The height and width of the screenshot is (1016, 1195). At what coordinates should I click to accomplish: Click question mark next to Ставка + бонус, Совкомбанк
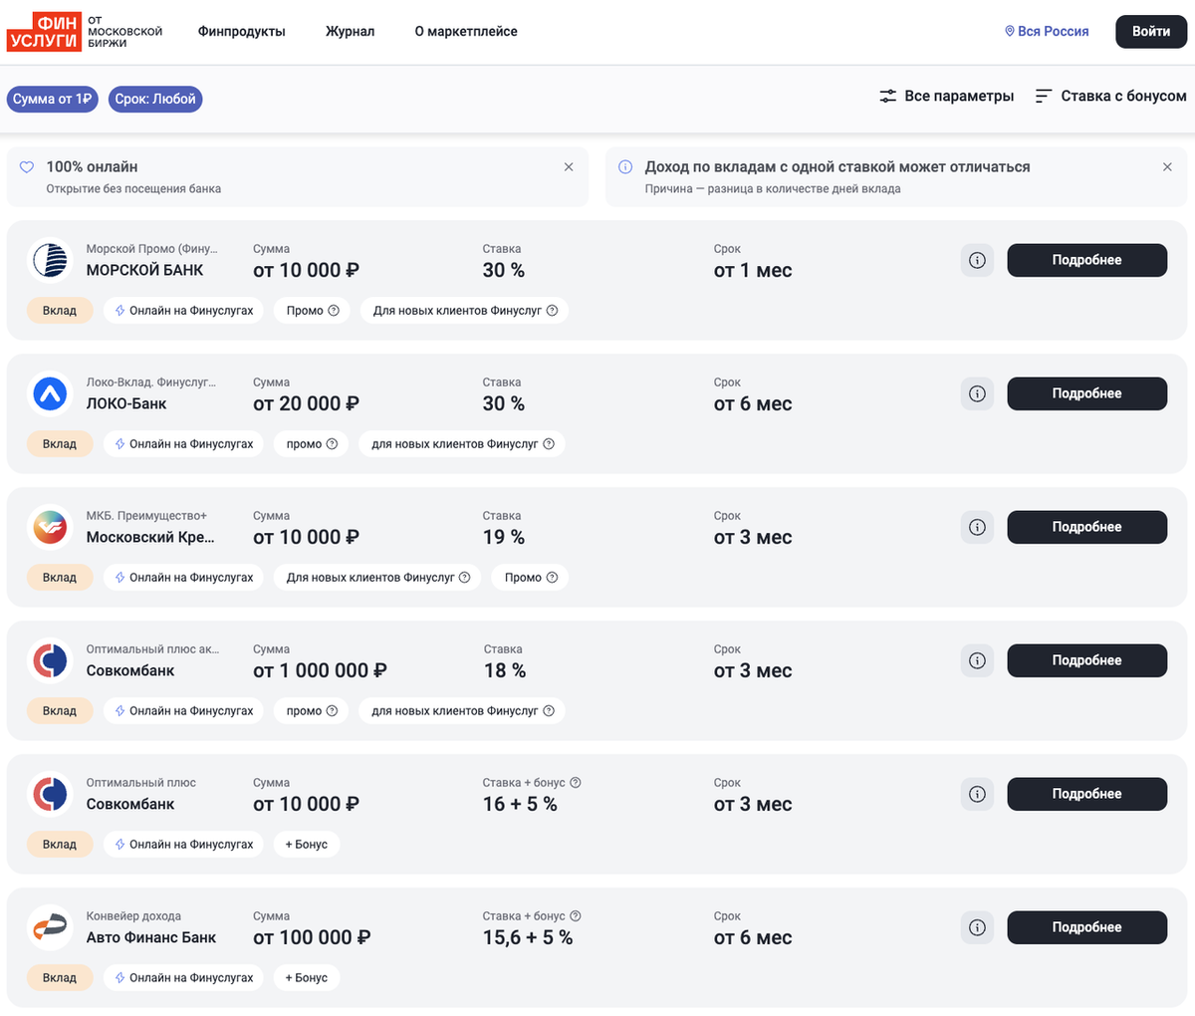pyautogui.click(x=576, y=783)
